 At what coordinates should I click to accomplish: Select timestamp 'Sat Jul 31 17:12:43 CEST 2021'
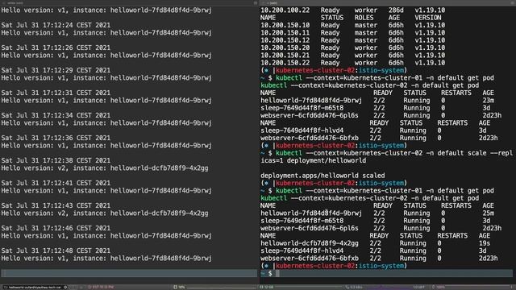click(x=56, y=205)
